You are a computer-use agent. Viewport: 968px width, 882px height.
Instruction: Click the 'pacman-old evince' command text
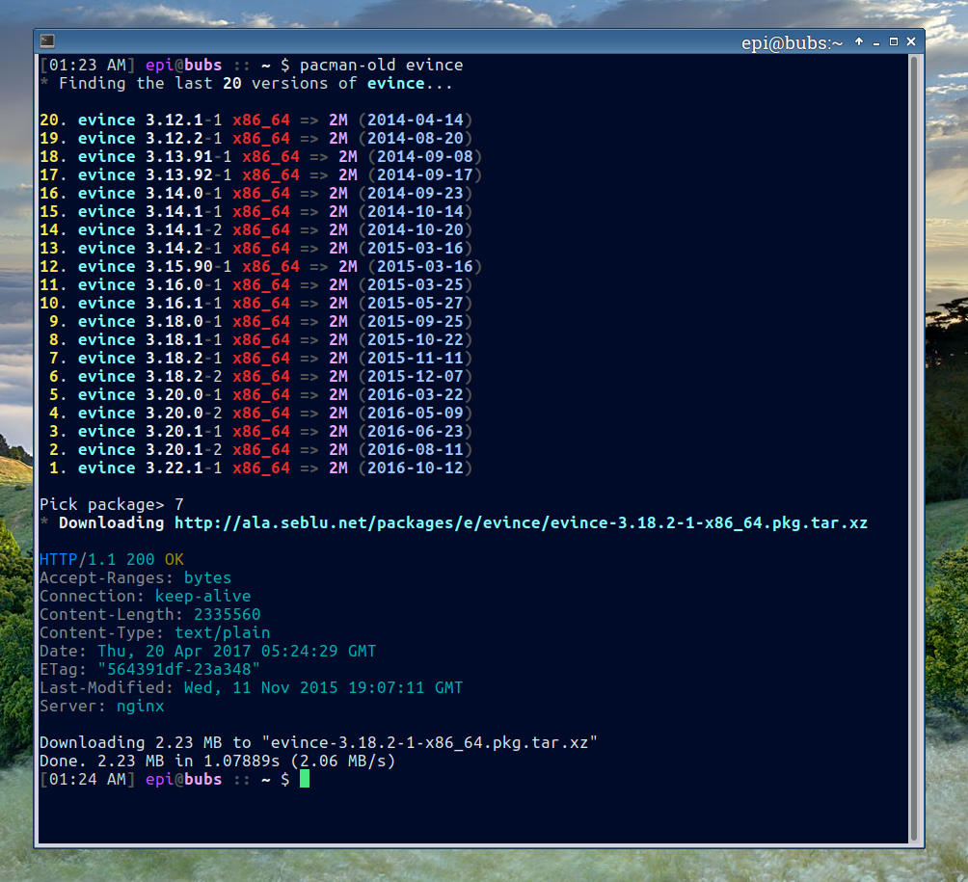[x=381, y=66]
